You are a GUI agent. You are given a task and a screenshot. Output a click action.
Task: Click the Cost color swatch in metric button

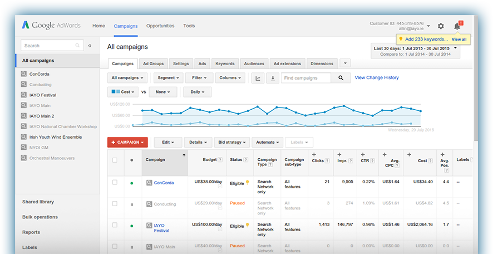pyautogui.click(x=116, y=92)
